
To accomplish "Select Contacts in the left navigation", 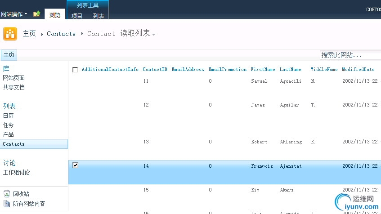I will click(34, 144).
